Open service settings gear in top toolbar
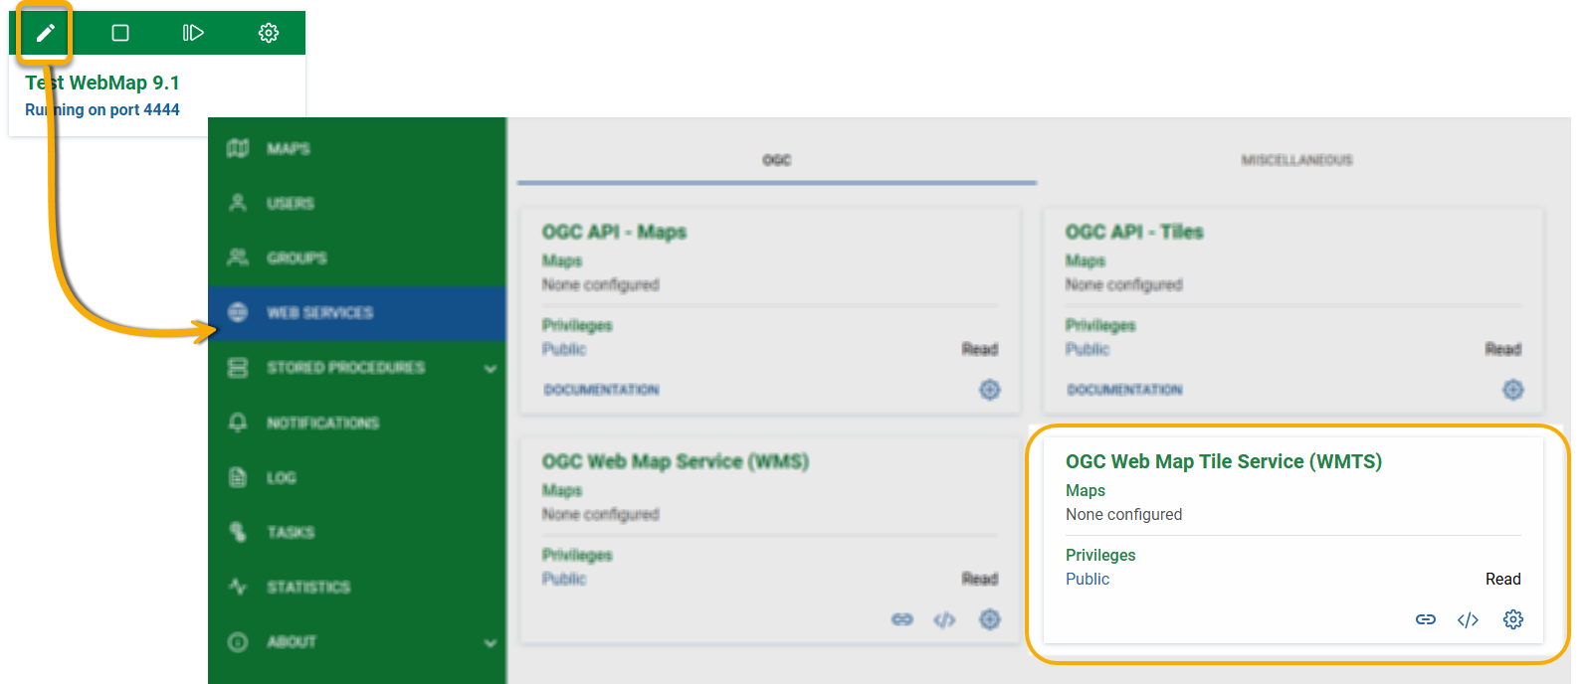Image resolution: width=1585 pixels, height=684 pixels. click(x=268, y=33)
